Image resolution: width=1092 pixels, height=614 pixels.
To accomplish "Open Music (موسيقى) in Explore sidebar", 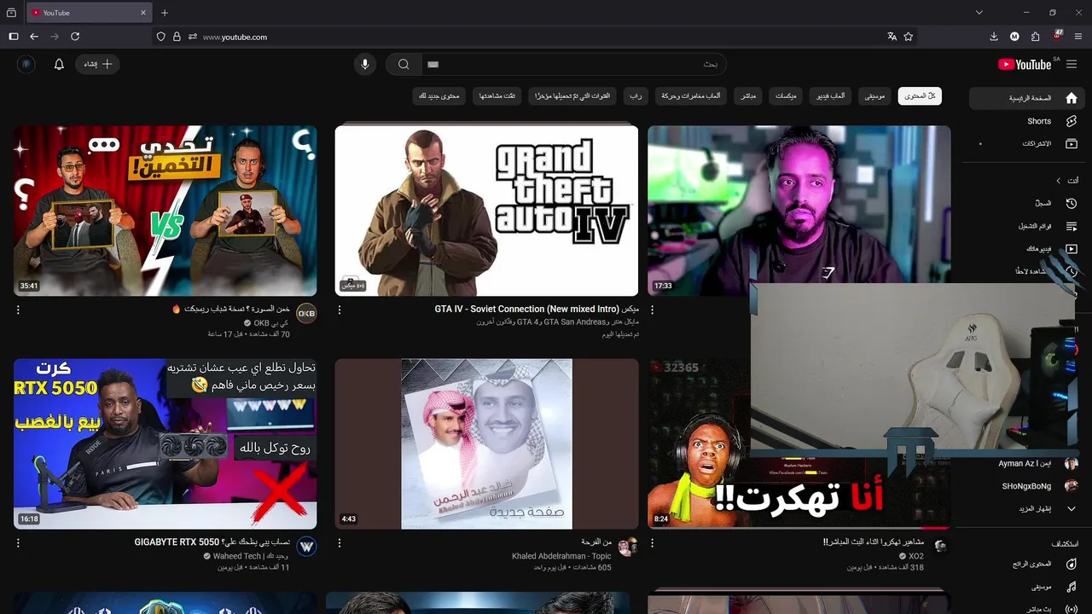I will tap(1028, 587).
